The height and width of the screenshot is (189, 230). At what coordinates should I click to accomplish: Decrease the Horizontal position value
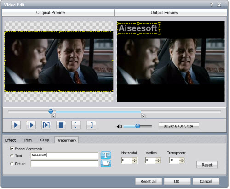[134, 162]
